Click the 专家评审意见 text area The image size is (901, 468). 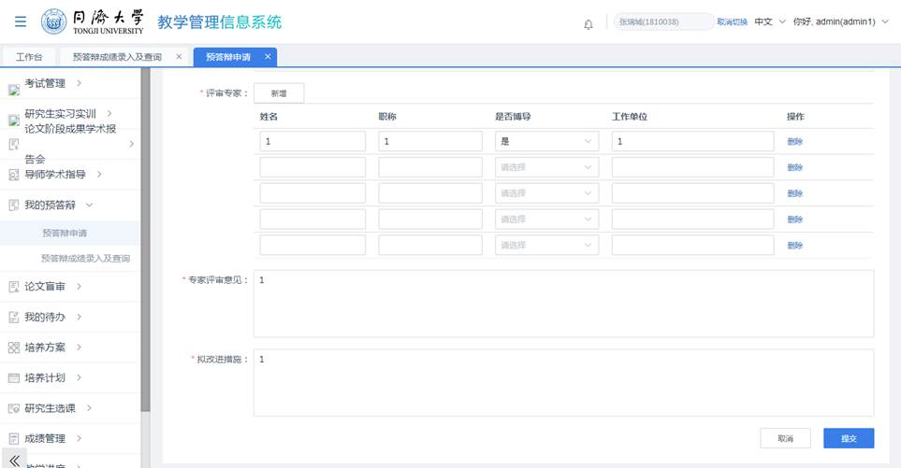pos(563,304)
